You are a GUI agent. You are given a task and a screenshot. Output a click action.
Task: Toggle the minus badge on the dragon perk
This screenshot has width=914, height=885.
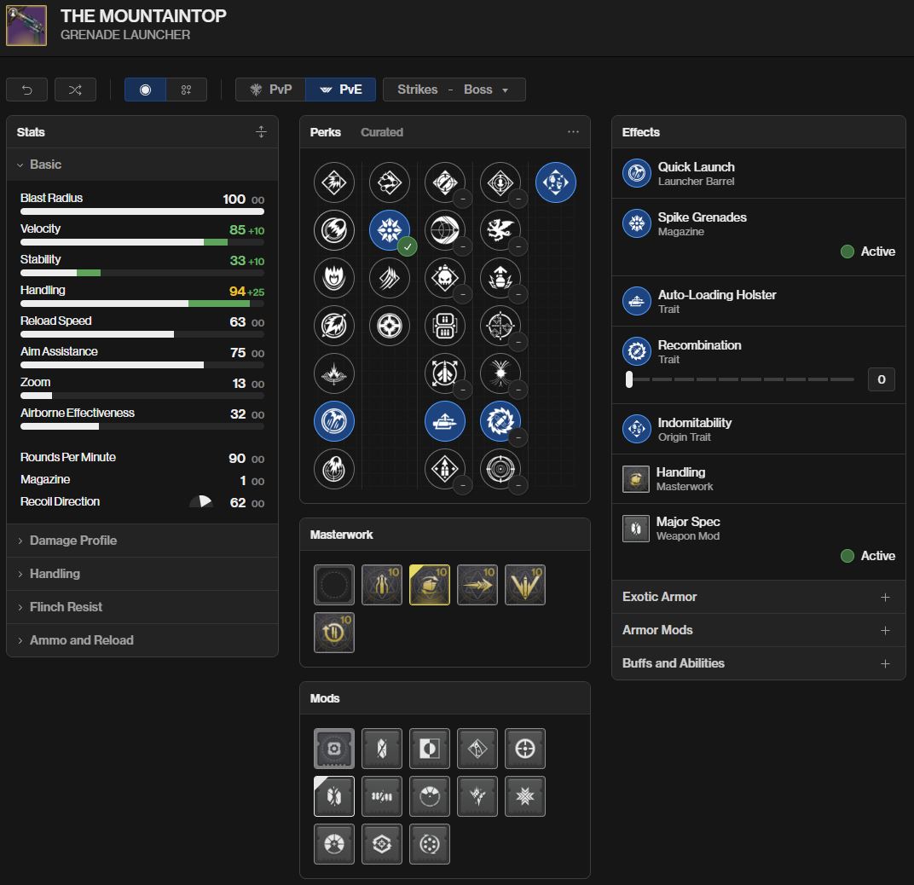pos(518,246)
